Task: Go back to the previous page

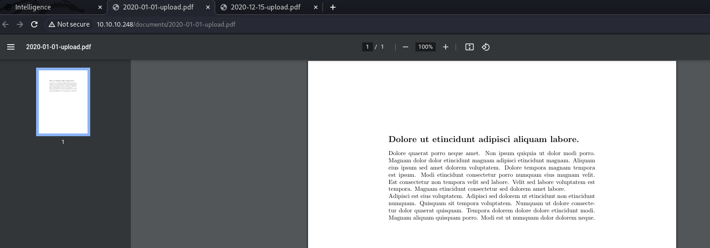Action: click(6, 24)
